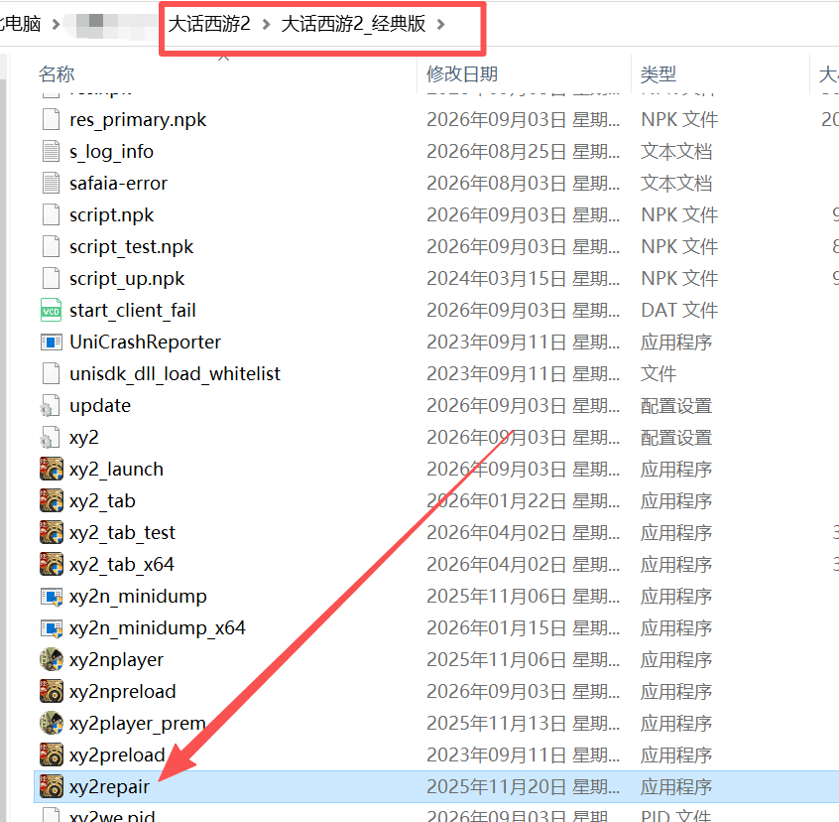
Task: Select file name s_log_info
Action: 111,152
